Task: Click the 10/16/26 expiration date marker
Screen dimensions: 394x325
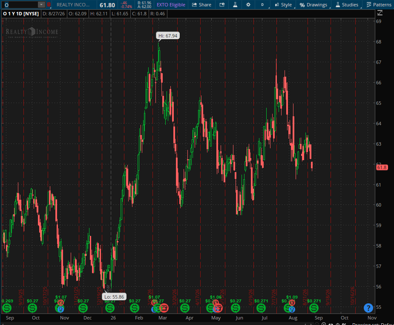Action: pos(352,296)
